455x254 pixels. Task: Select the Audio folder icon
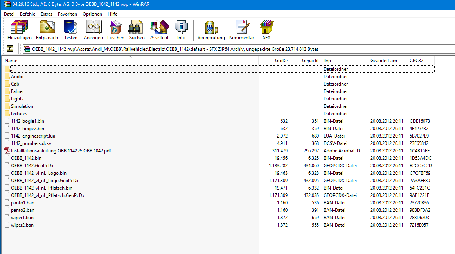click(7, 77)
